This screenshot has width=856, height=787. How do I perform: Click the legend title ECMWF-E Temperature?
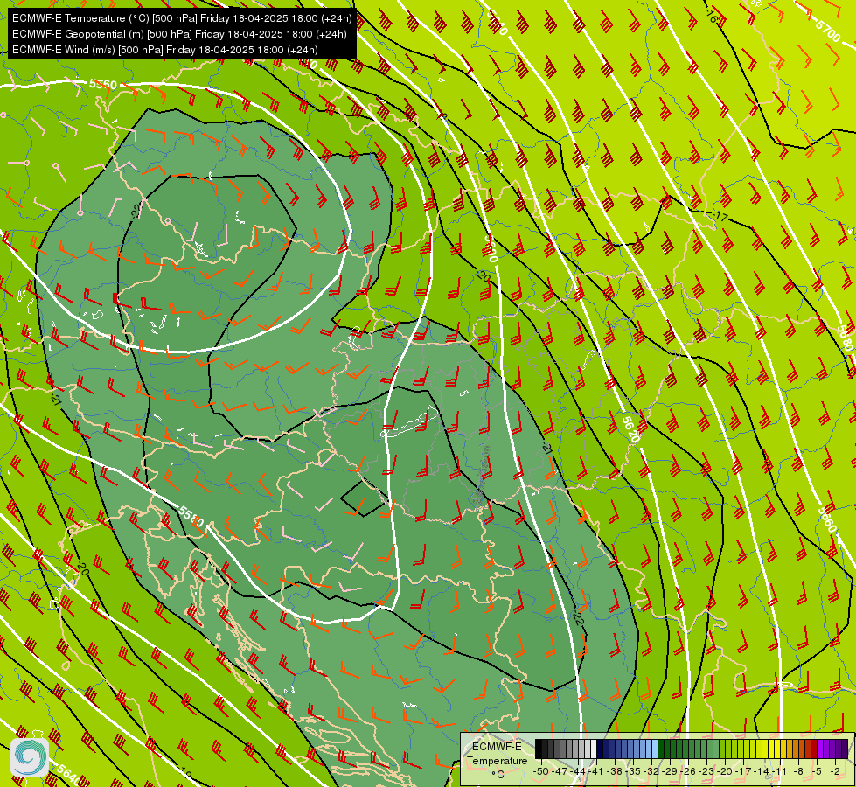tap(497, 754)
